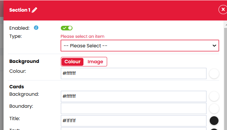Click the vertical scrollbar track
227x130 pixels.
226,79
